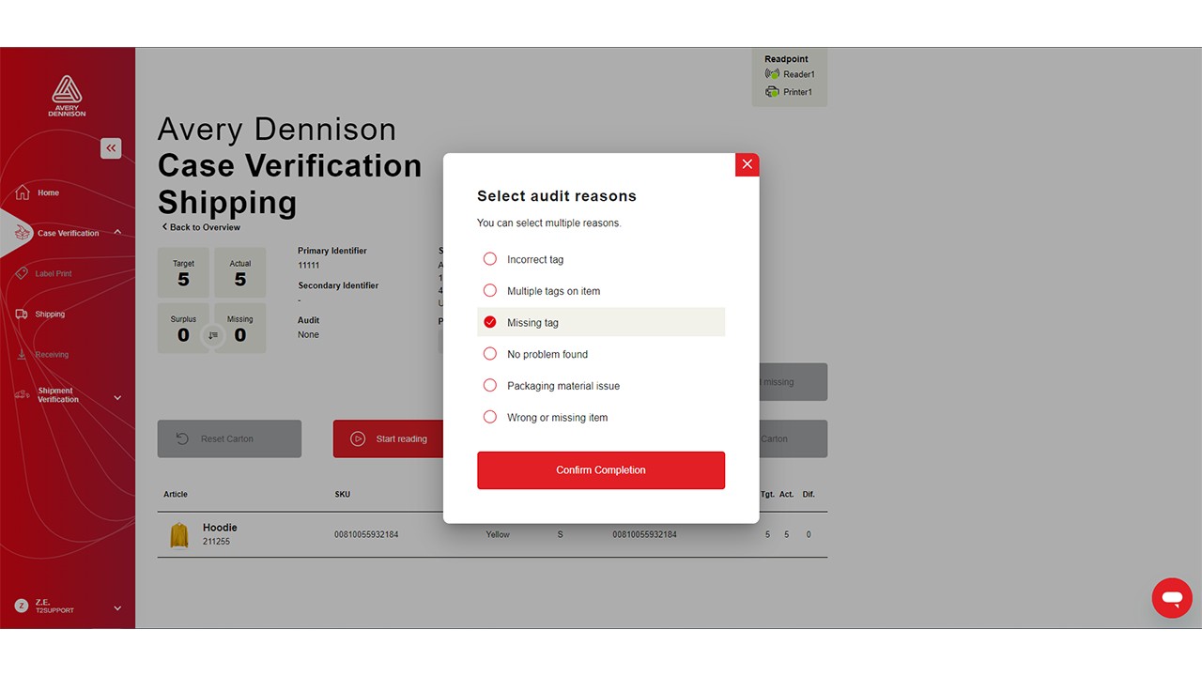The height and width of the screenshot is (676, 1202).
Task: Collapse the Case Verification menu chevron
Action: pyautogui.click(x=117, y=233)
